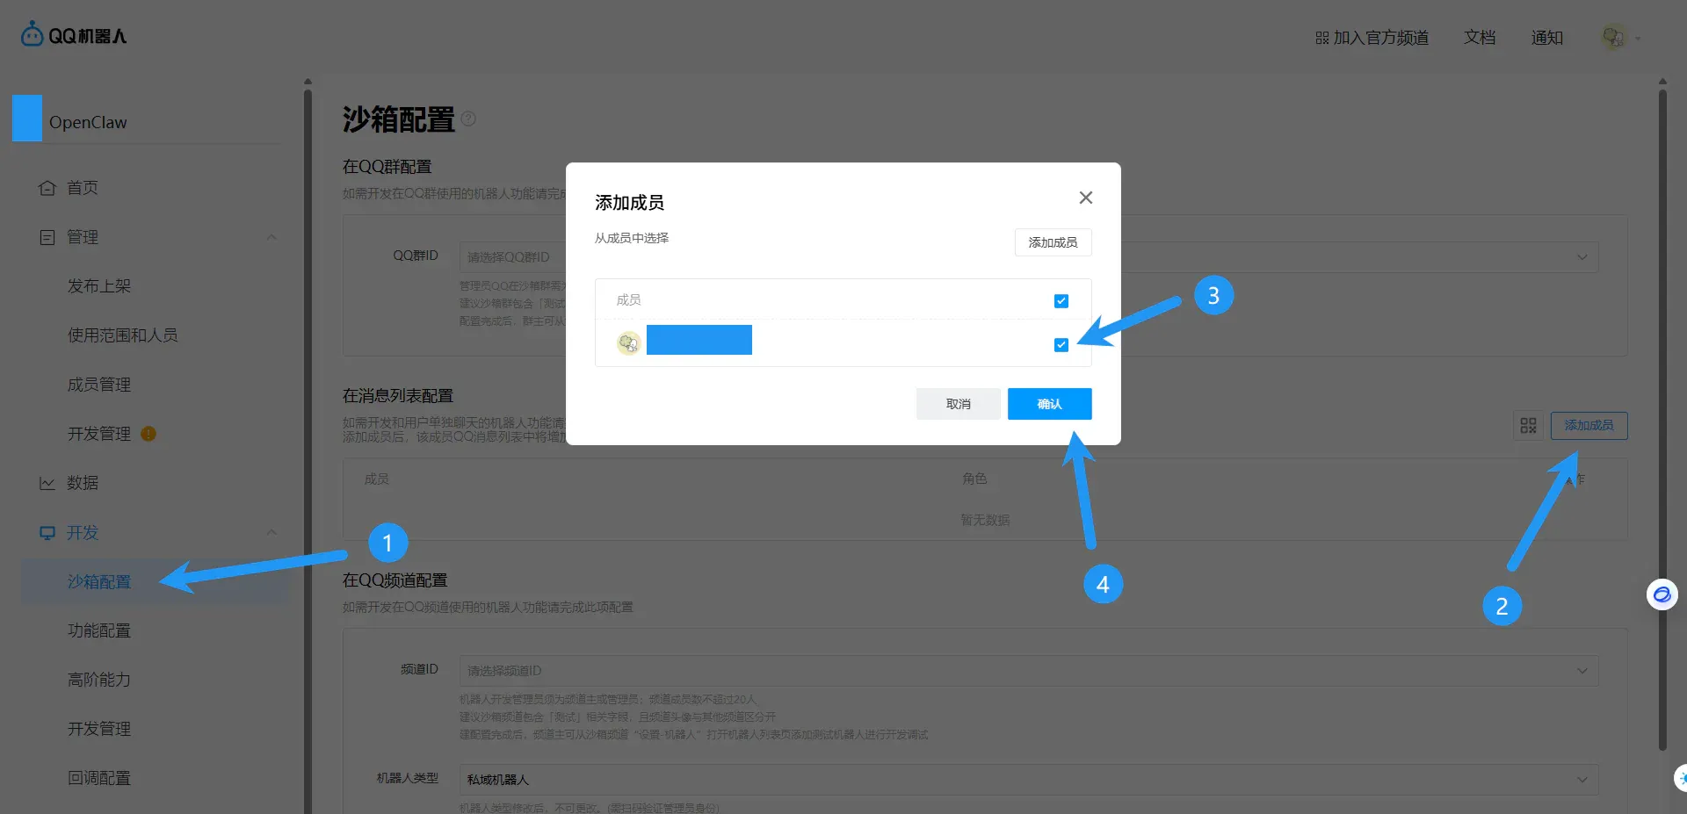Collapse the 开发 section chevron in sidebar
Screen dimensions: 1687x814
pyautogui.click(x=272, y=532)
